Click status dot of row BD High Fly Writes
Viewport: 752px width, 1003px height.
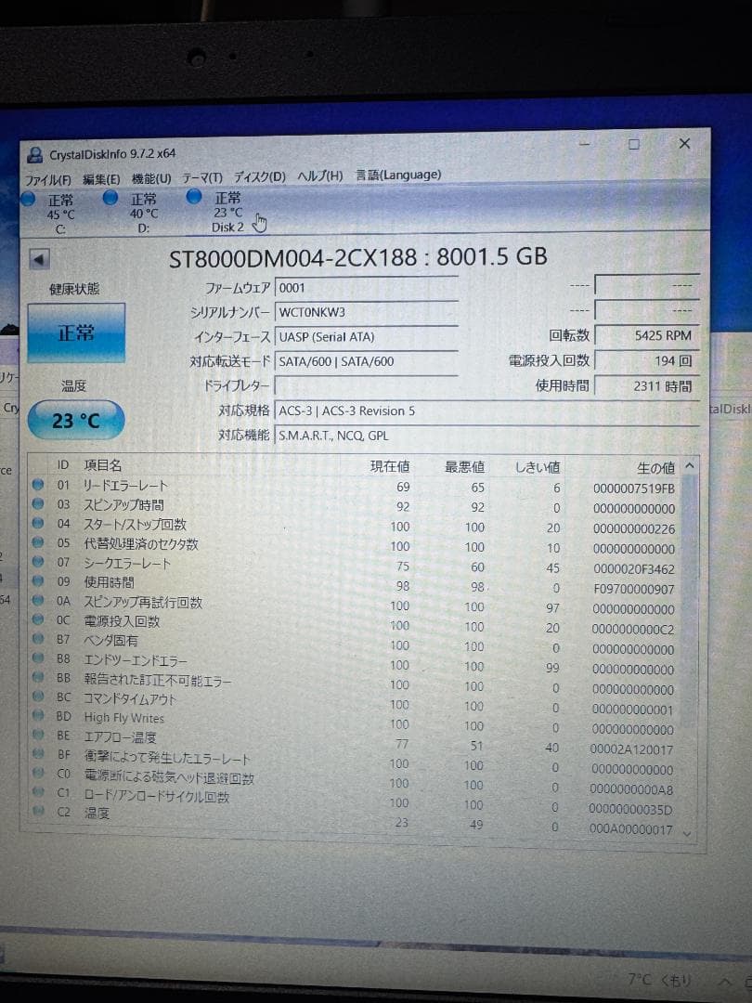click(38, 715)
